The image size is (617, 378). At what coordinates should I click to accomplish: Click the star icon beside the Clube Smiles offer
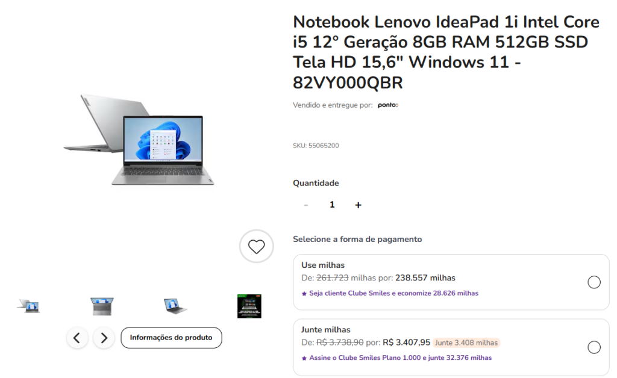(304, 294)
